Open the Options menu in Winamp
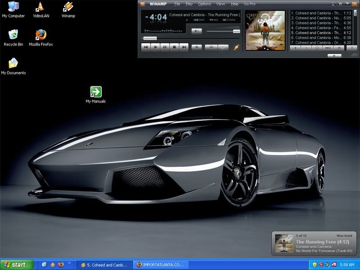The image size is (360, 270). tap(204, 4)
